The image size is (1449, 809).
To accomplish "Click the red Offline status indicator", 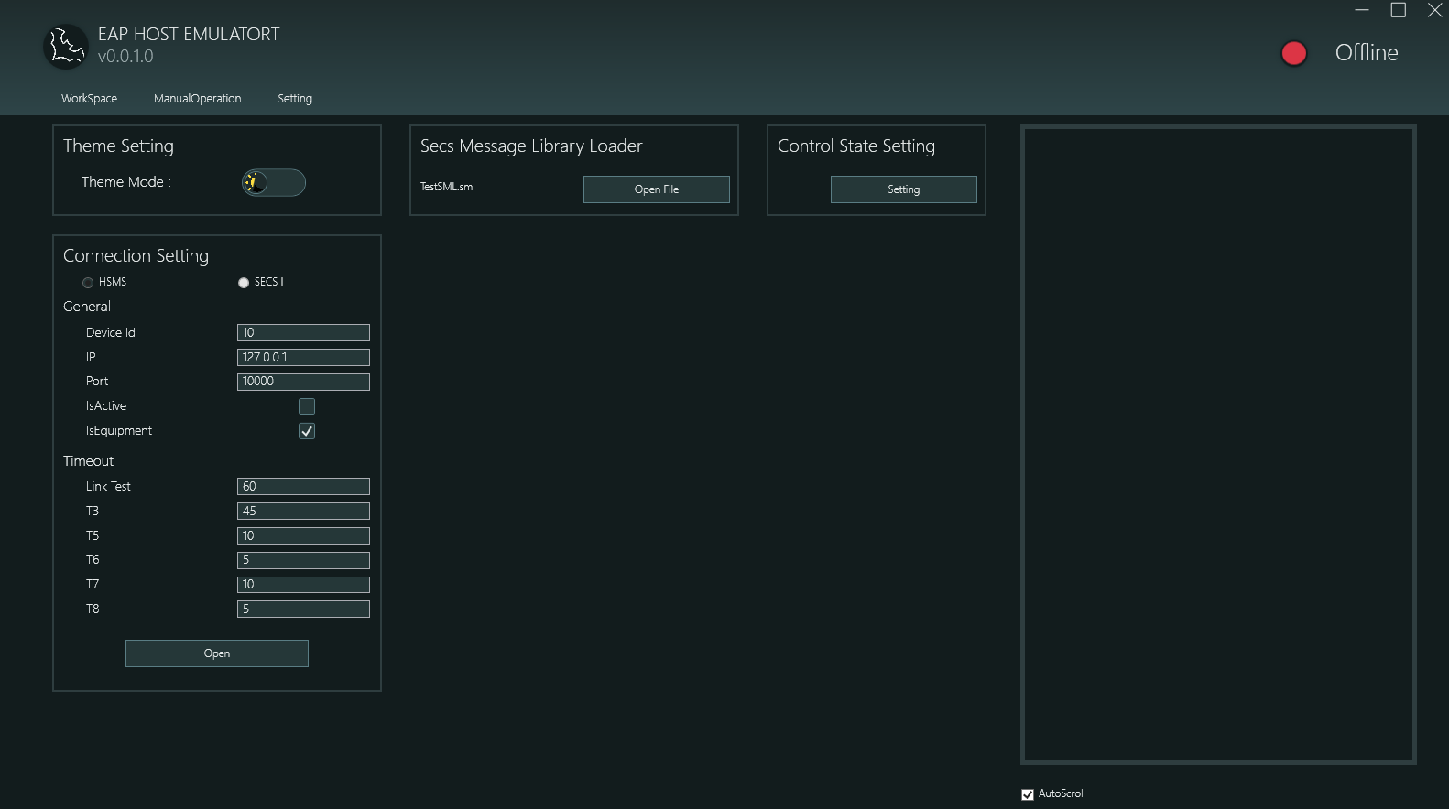I will click(1293, 54).
